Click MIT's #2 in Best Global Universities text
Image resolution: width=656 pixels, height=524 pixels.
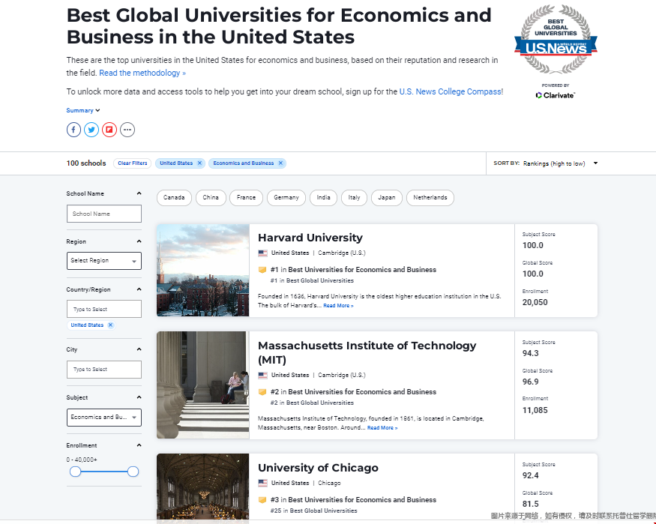click(312, 403)
